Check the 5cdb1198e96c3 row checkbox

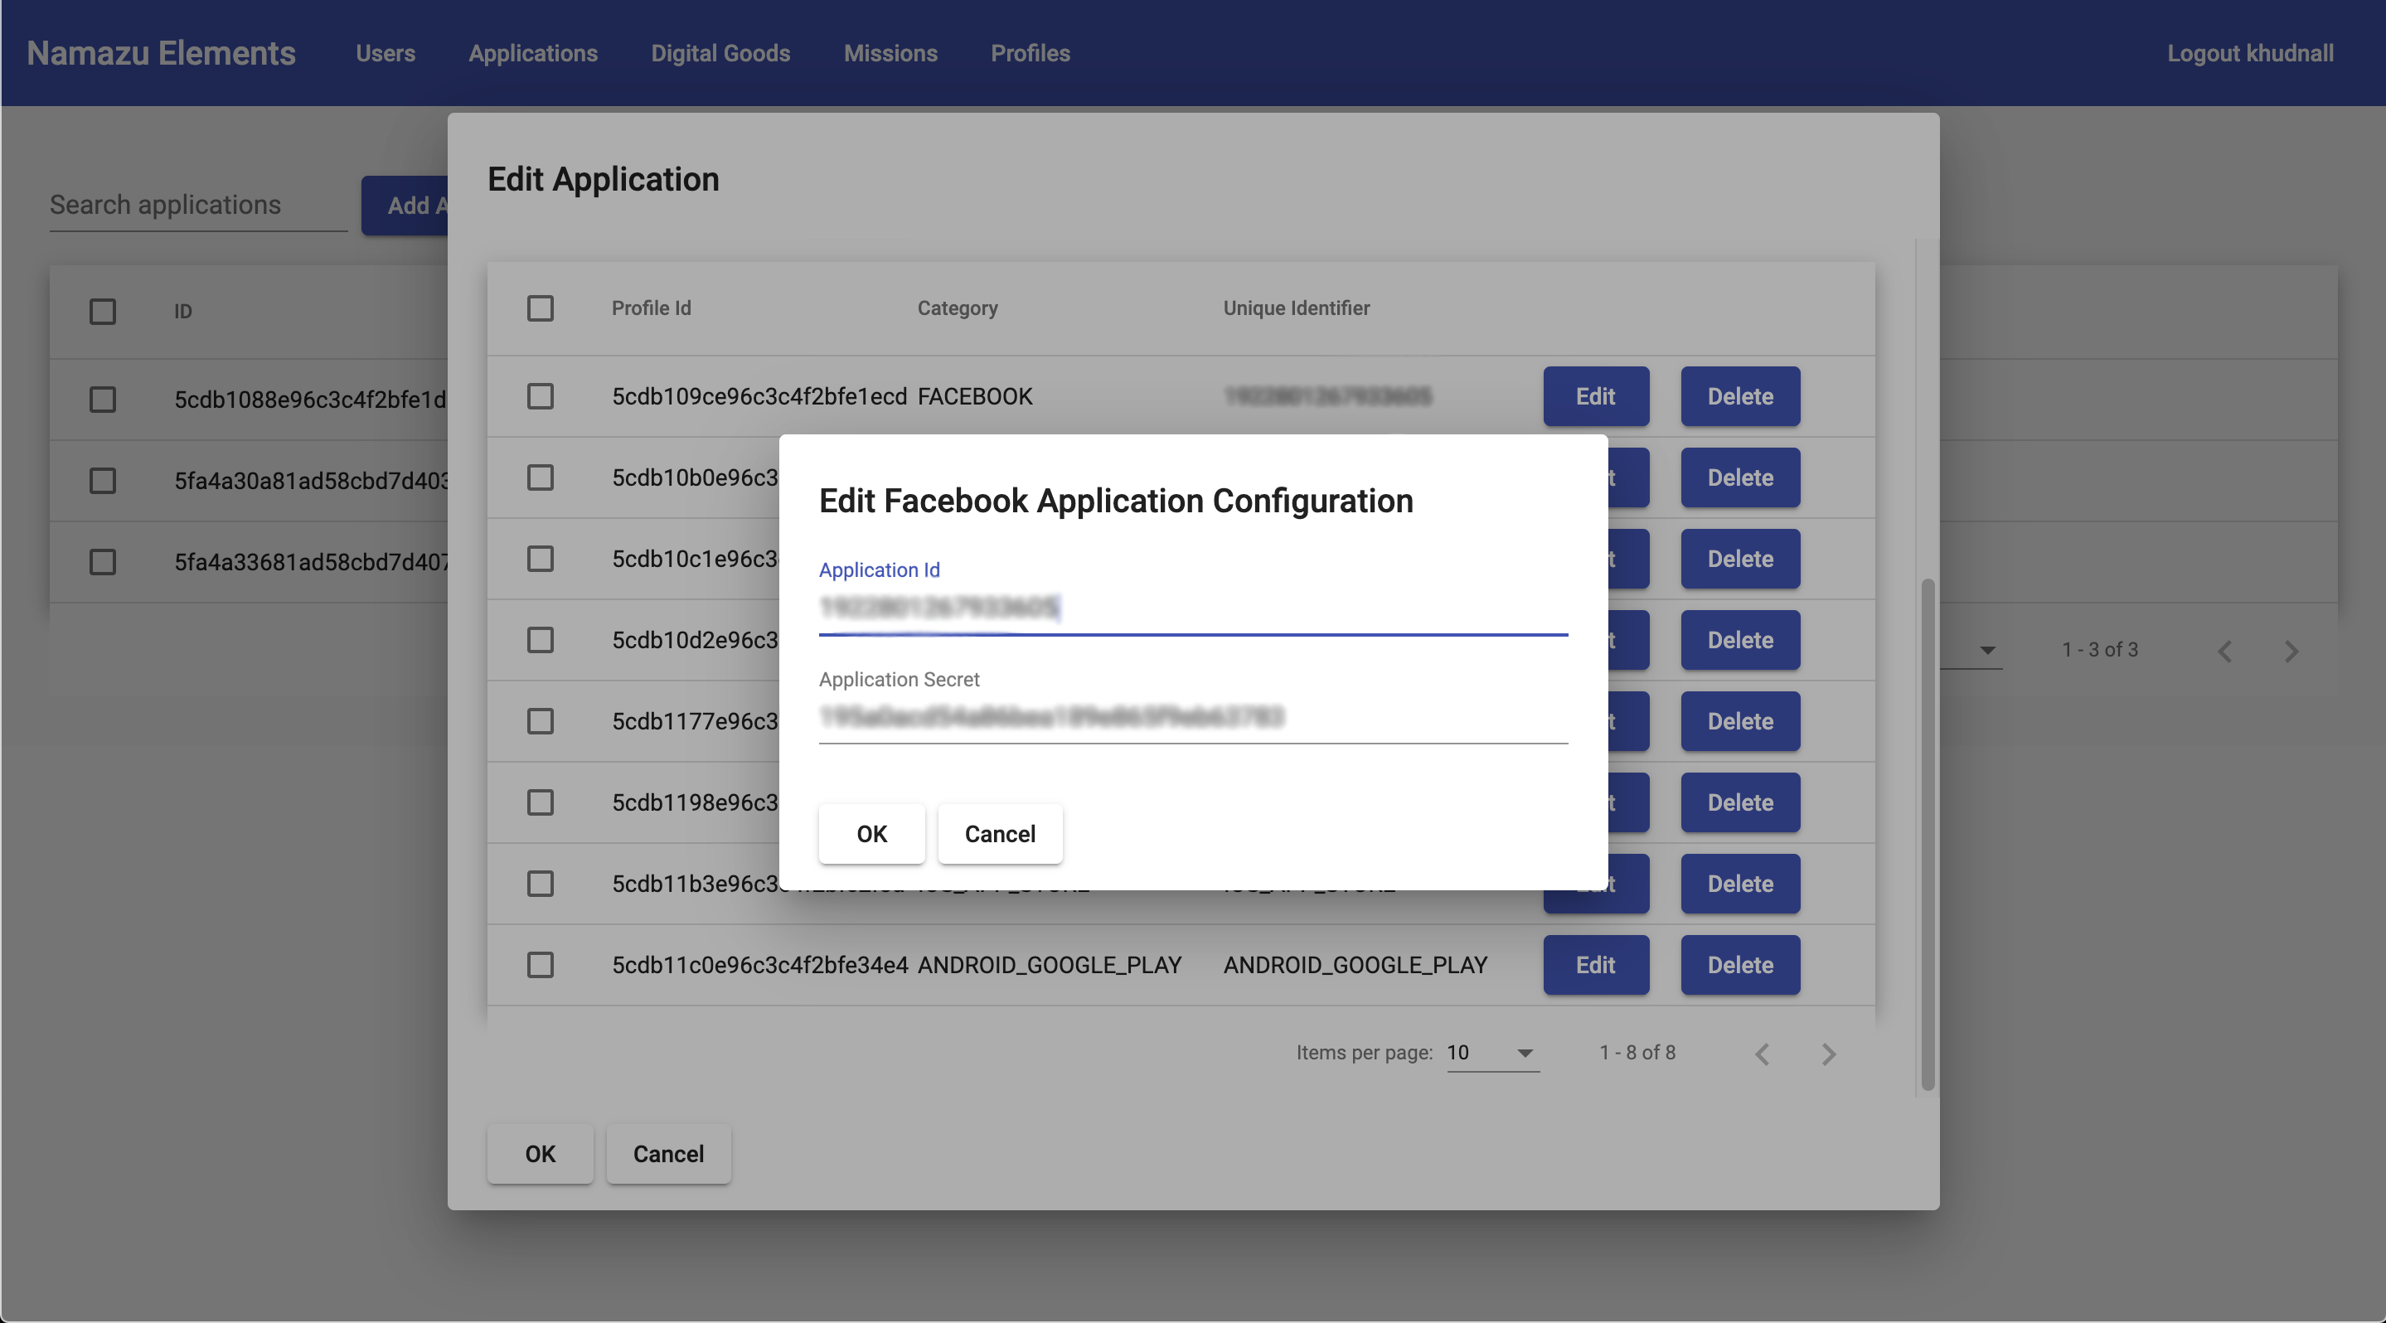[x=540, y=802]
